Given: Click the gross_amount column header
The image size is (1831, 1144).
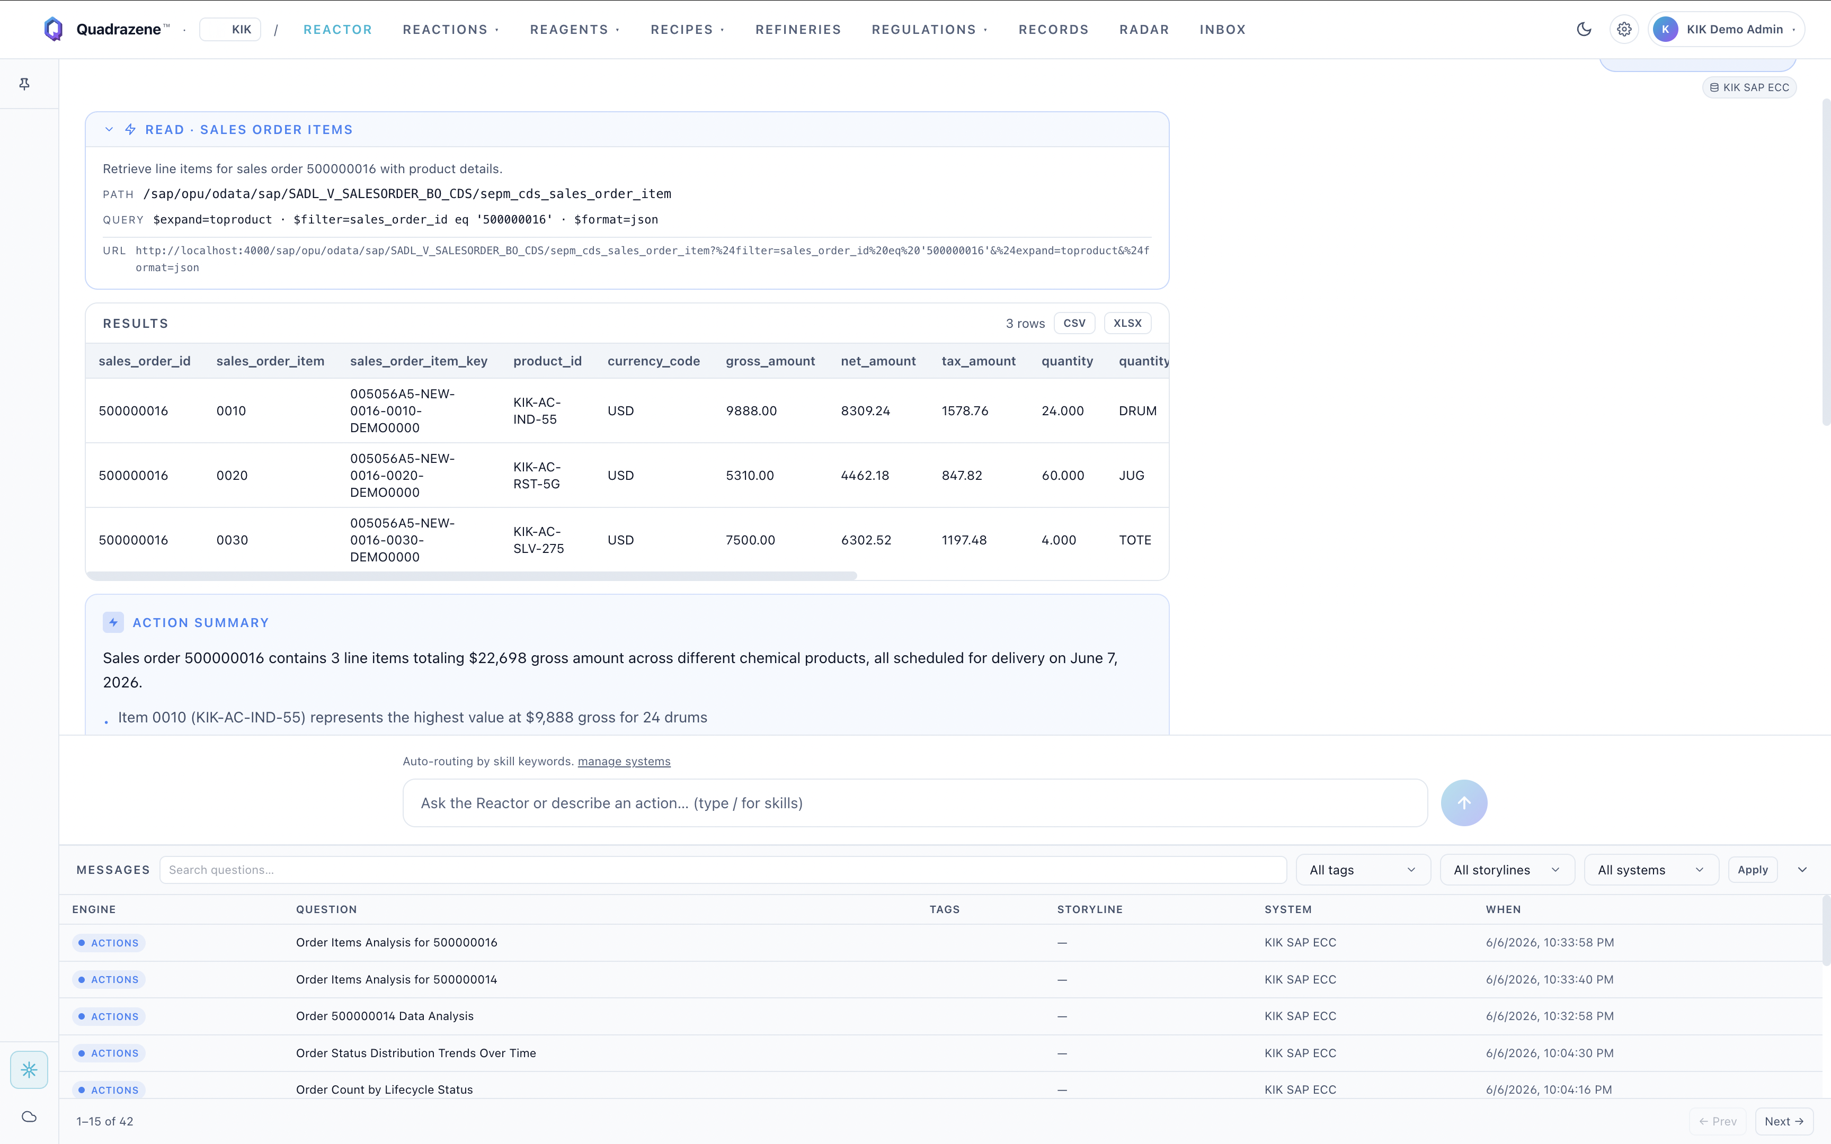Looking at the screenshot, I should pyautogui.click(x=770, y=361).
